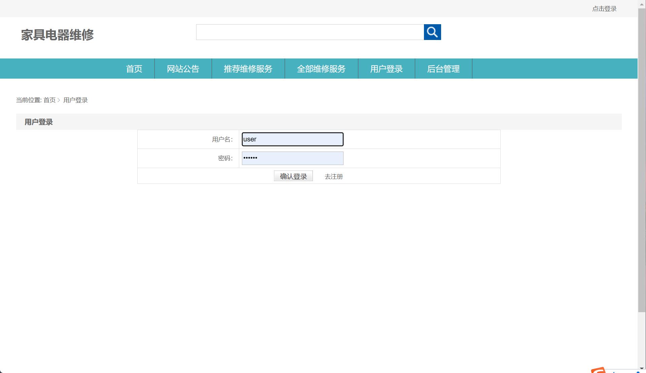Click the 用户登录 section header bar
Screen dimensions: 646x373
point(38,122)
